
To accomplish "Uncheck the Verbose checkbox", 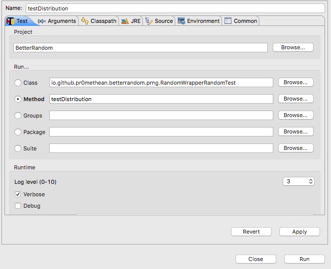I will point(18,194).
